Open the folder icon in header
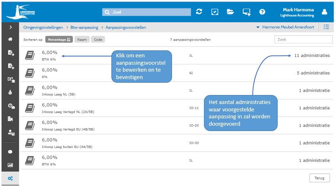335x190 pixels. point(230,12)
